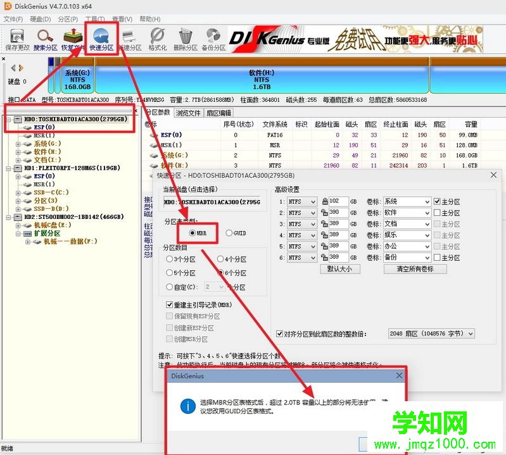Viewport: 506px width, 455px height.
Task: Toggle lock icon for partition 5 size
Action: coord(324,246)
